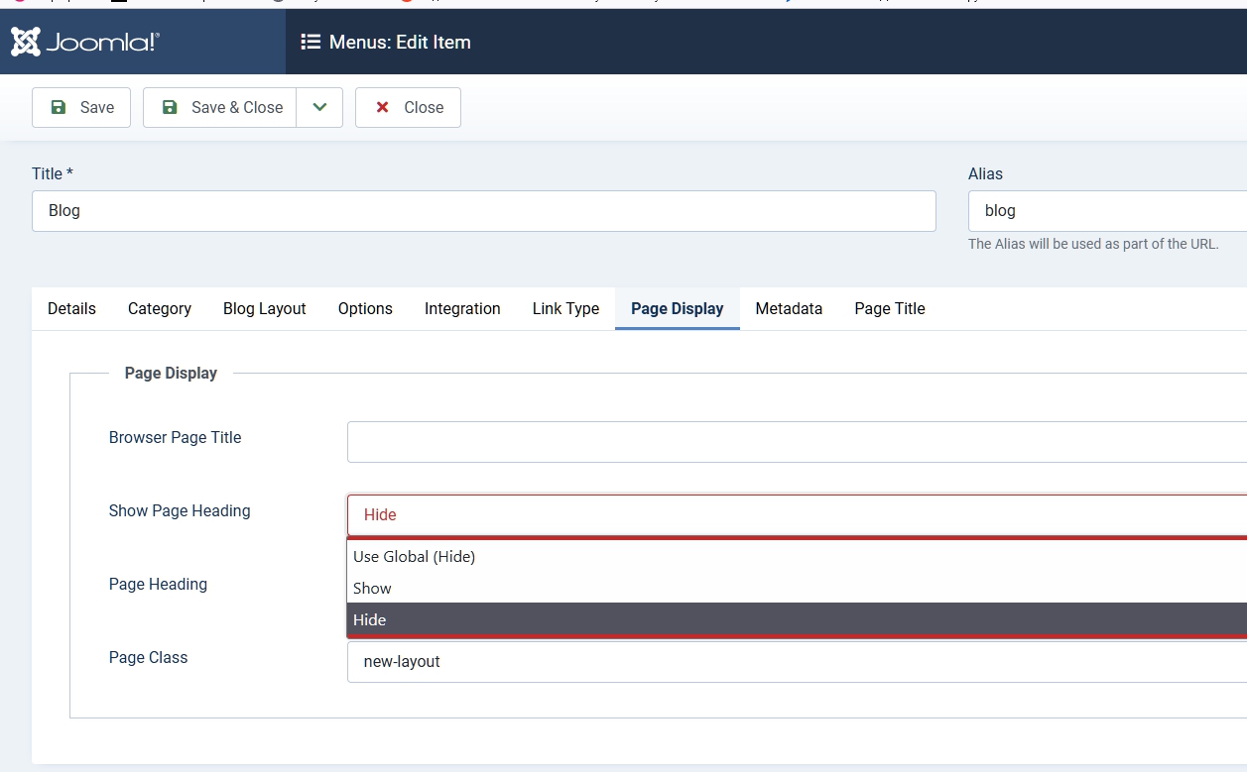Viewport: 1247px width, 772px height.
Task: Click the Joomla logo in header
Action: pyautogui.click(x=85, y=42)
